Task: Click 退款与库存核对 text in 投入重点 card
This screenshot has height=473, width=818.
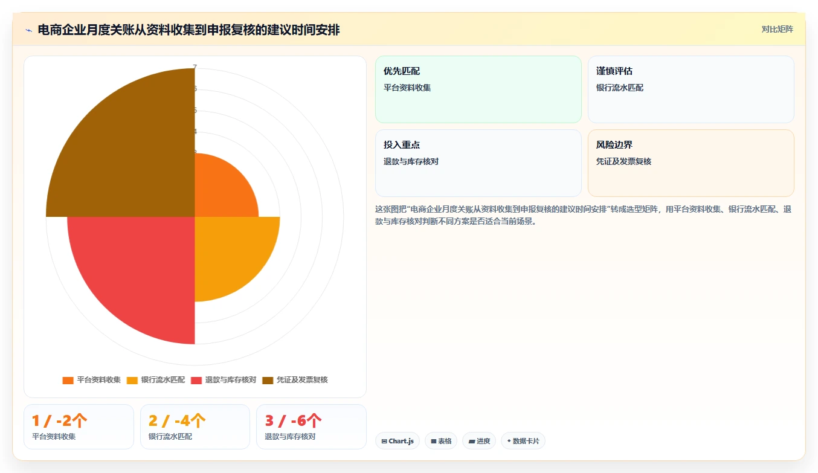Action: click(x=411, y=161)
